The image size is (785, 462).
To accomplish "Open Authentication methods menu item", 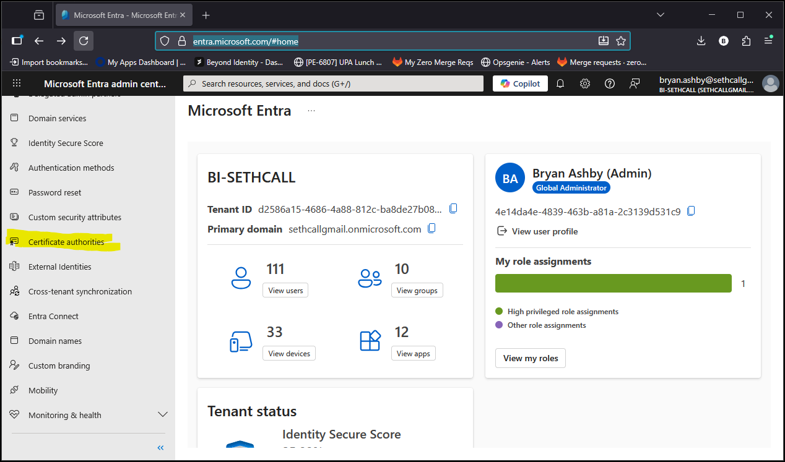I will (x=71, y=168).
